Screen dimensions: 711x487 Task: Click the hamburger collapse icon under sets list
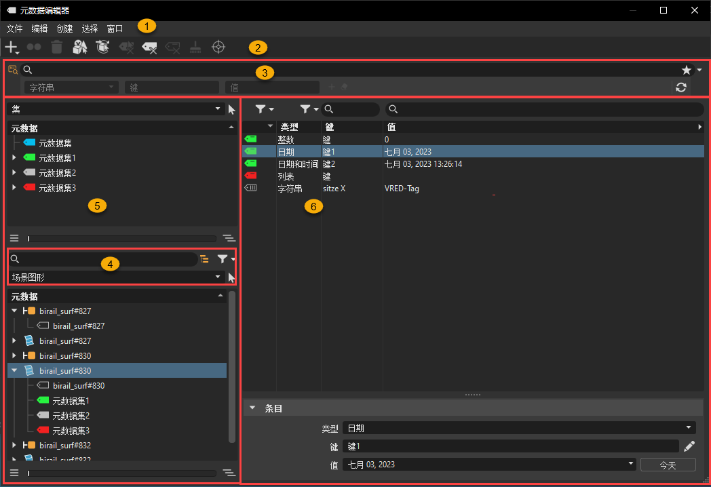point(14,238)
